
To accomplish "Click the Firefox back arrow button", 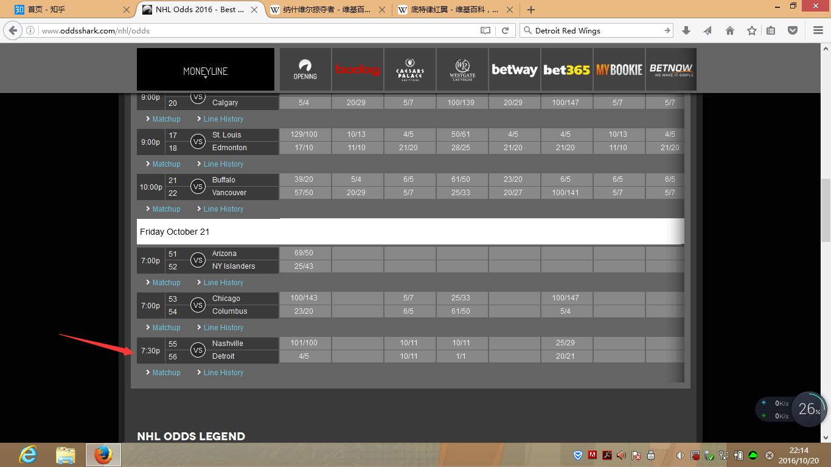I will click(13, 30).
